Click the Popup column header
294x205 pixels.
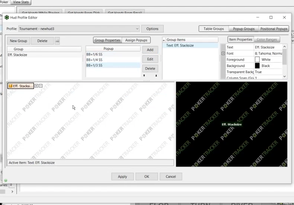pyautogui.click(x=113, y=48)
